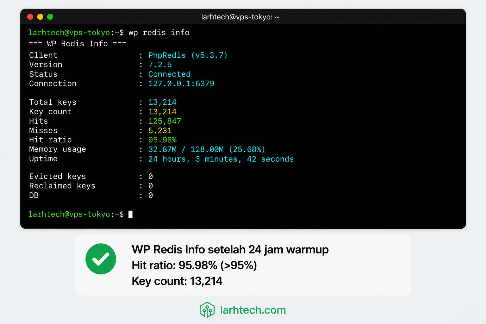This screenshot has width=486, height=324.
Task: Click the Total keys value 13,214
Action: coord(162,102)
